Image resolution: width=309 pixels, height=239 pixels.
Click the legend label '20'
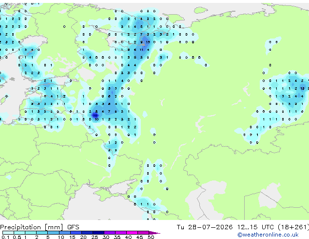click(83, 237)
